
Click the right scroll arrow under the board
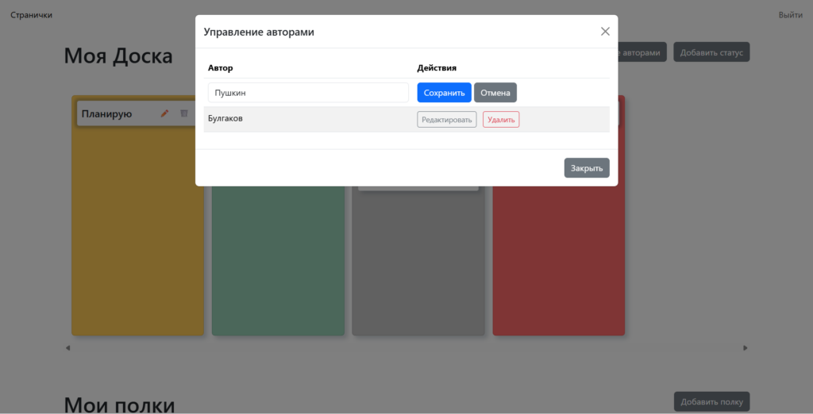[x=745, y=347]
